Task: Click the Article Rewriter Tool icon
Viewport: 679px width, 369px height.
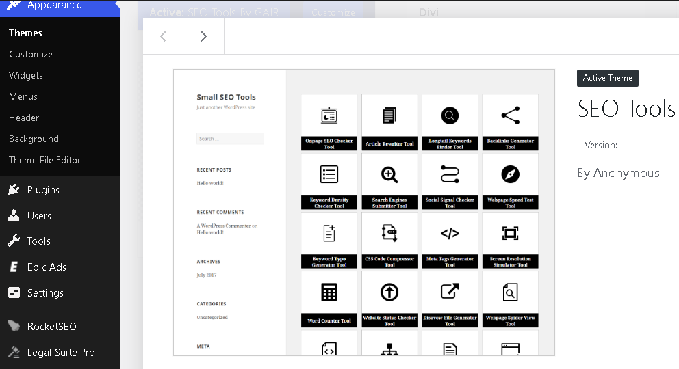Action: pos(389,115)
